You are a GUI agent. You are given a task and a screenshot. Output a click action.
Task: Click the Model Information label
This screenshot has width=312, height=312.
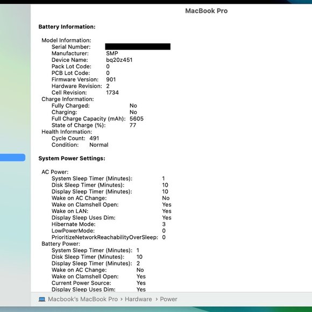click(66, 40)
